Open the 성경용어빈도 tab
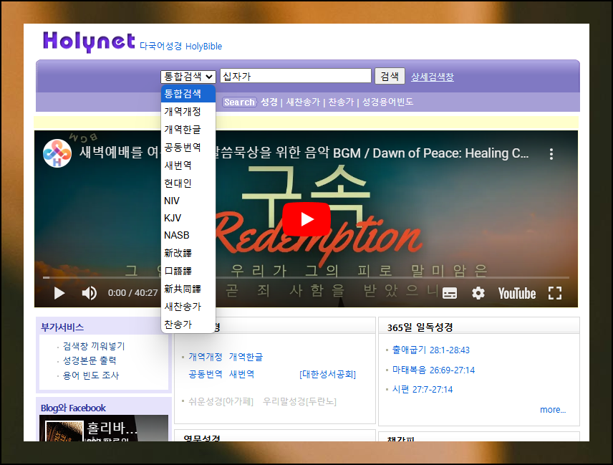The height and width of the screenshot is (465, 613). coord(387,102)
